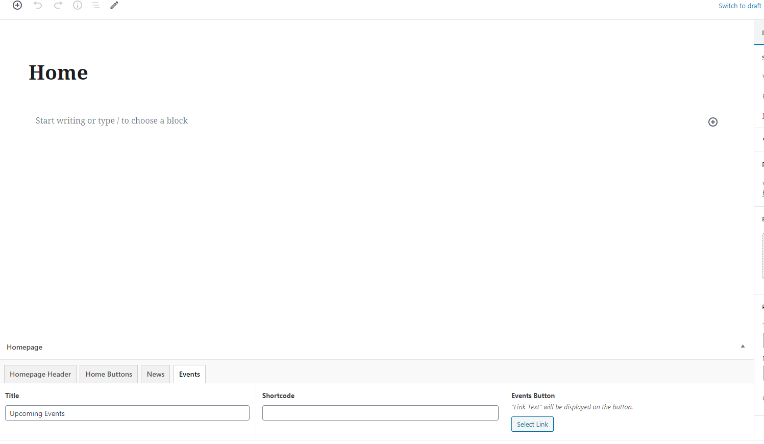The width and height of the screenshot is (764, 444).
Task: Click into the empty Shortcode input
Action: coord(380,413)
